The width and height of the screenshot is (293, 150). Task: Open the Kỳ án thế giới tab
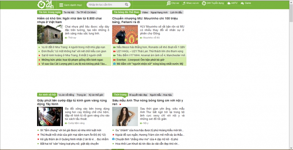96,95
